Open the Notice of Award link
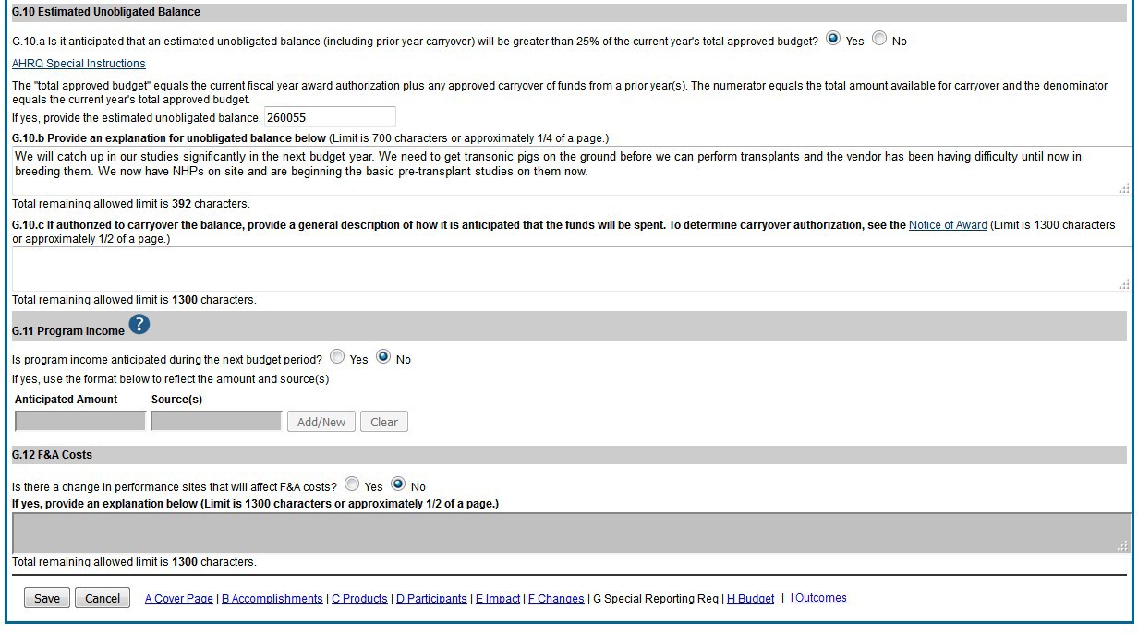This screenshot has width=1138, height=633. click(948, 225)
